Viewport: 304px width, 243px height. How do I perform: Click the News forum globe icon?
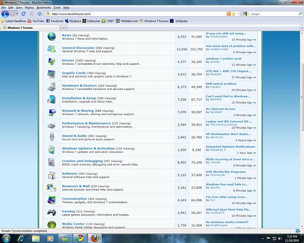click(x=52, y=36)
